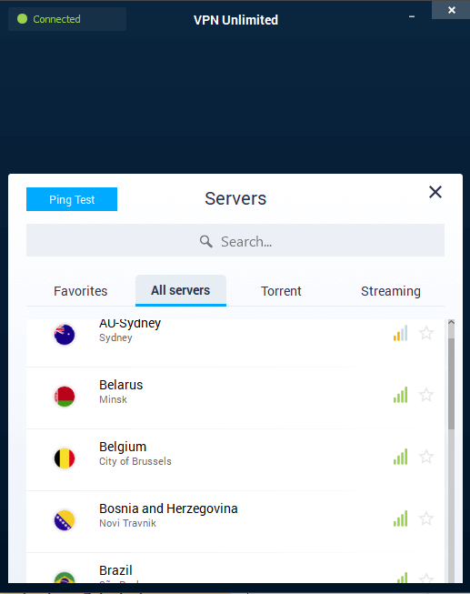Click the Novi Travnik location text
Viewport: 470px width, 594px height.
(x=127, y=523)
